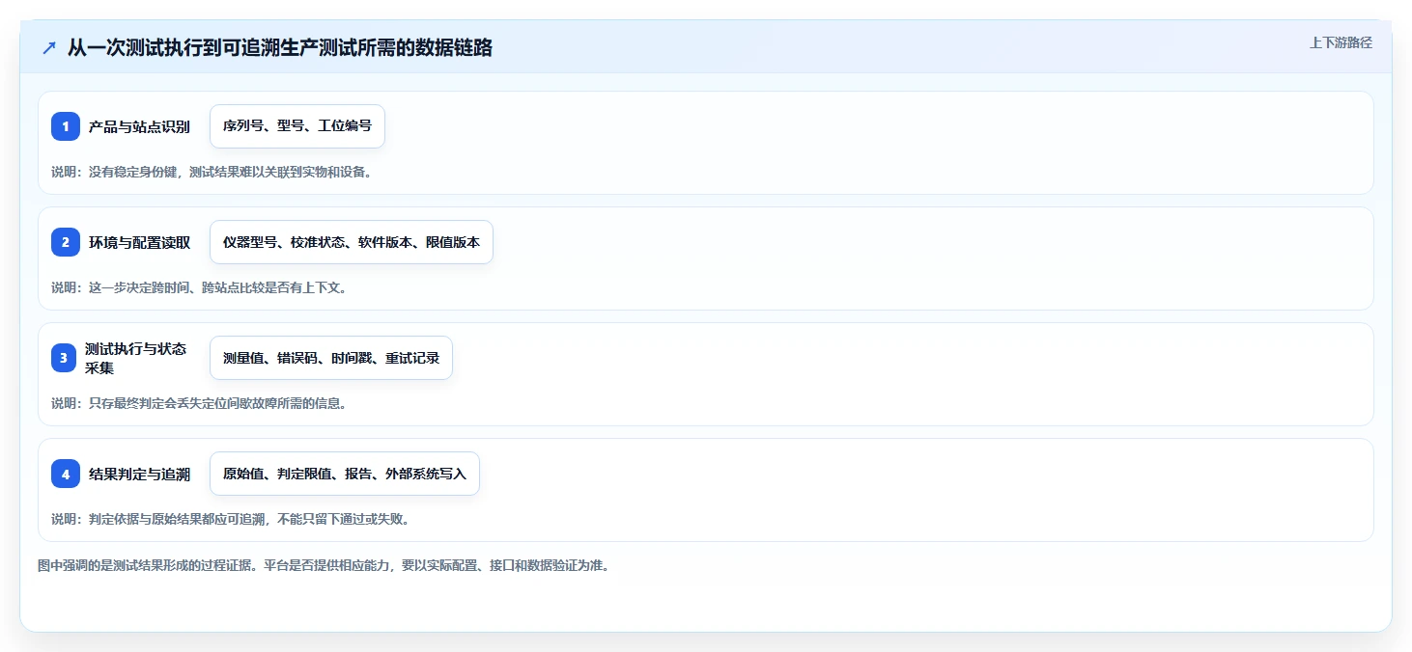This screenshot has width=1412, height=652.
Task: Select the 环境与配置读取 step label
Action: coord(139,242)
